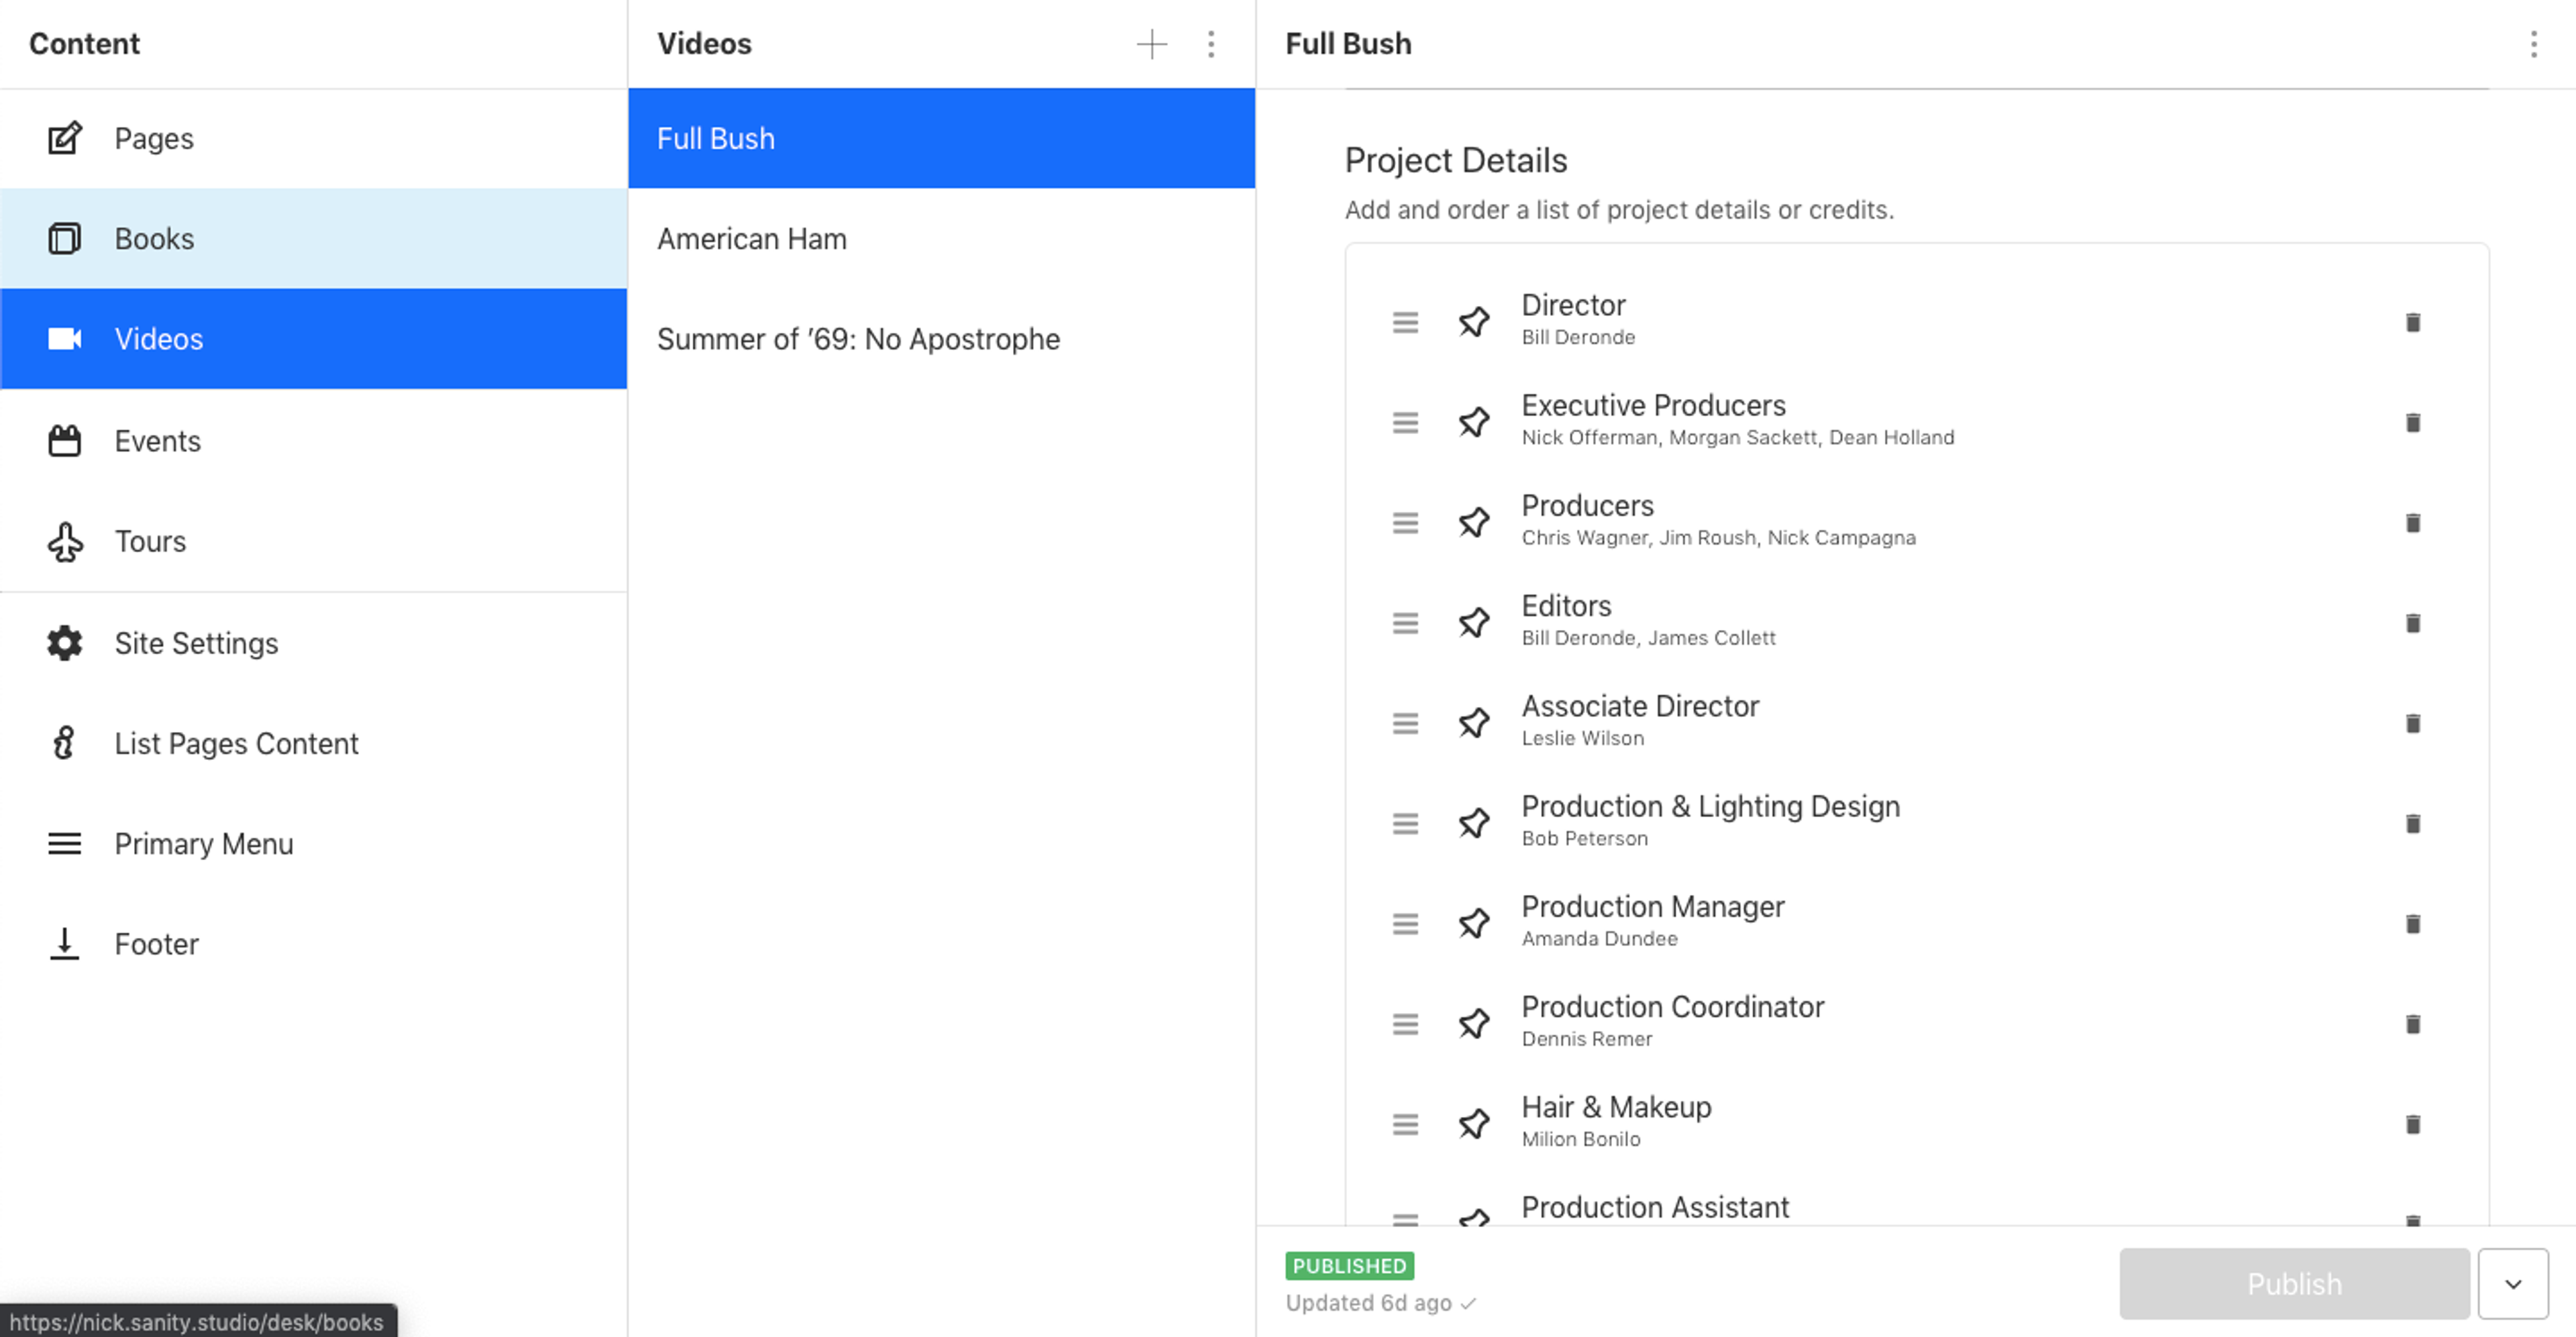Click the drag handle for Editors row
The height and width of the screenshot is (1337, 2576).
point(1405,623)
